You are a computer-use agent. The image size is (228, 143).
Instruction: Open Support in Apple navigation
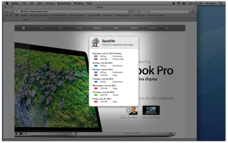click(152, 28)
